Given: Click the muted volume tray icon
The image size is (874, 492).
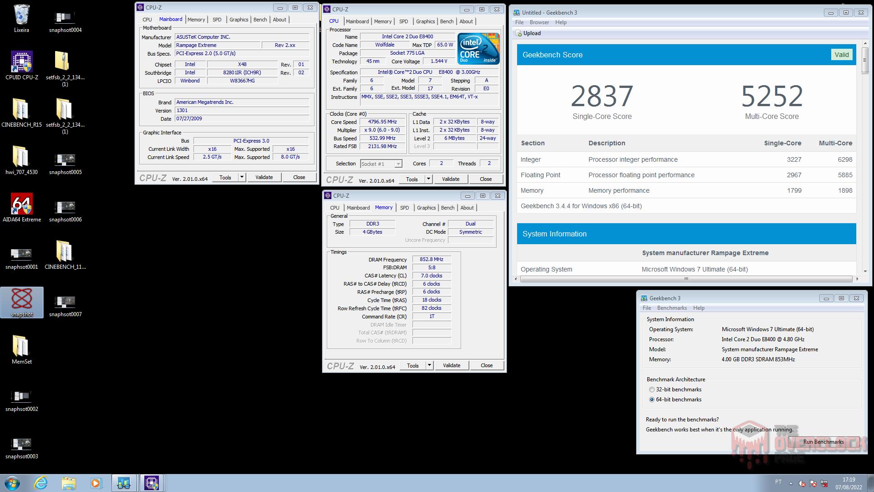Looking at the screenshot, I should (802, 483).
